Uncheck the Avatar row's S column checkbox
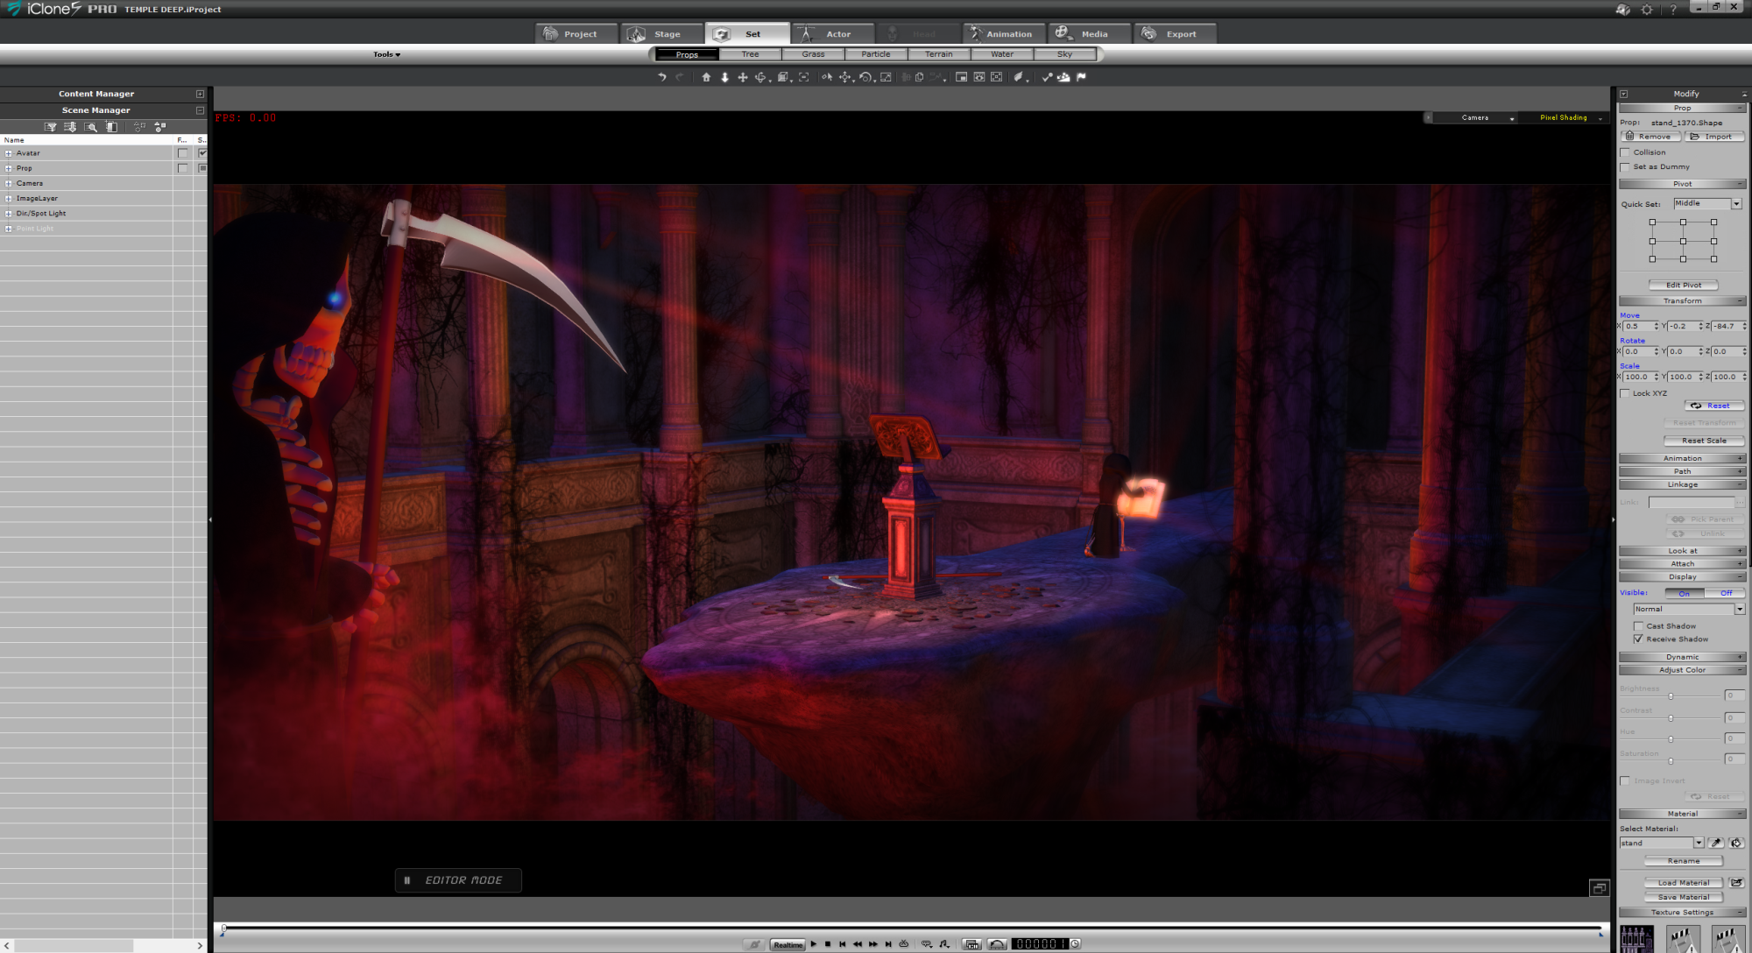 pyautogui.click(x=202, y=153)
